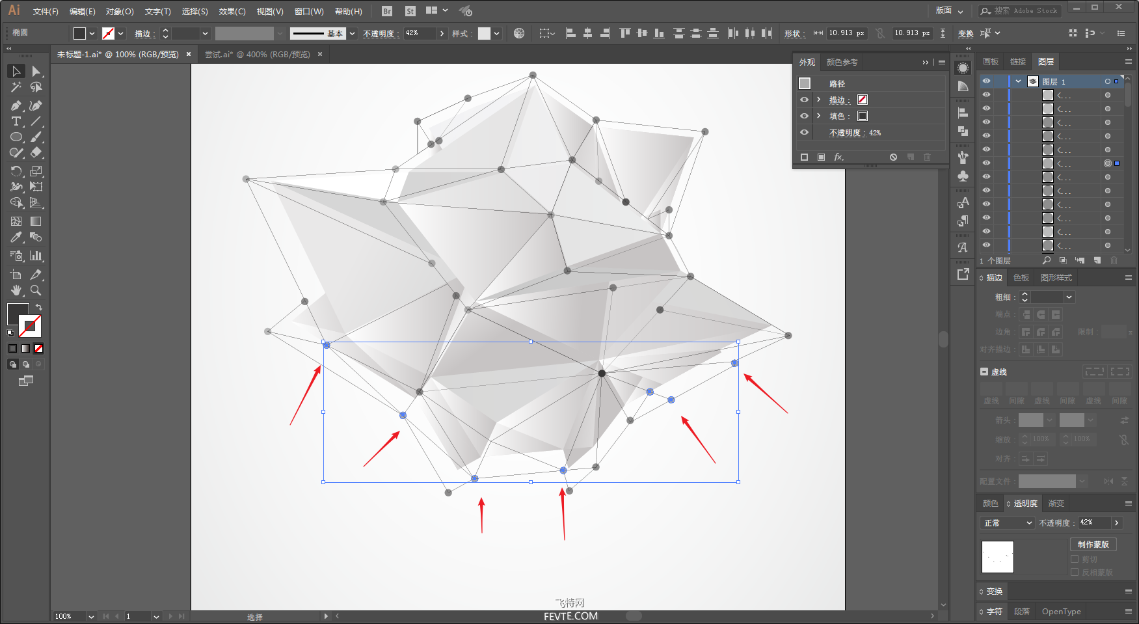Toggle visibility of 填色 attribute in Appearance

[805, 116]
